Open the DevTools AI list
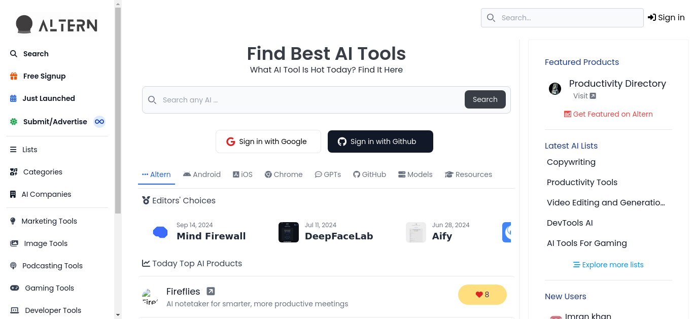The image size is (693, 319). click(x=570, y=223)
